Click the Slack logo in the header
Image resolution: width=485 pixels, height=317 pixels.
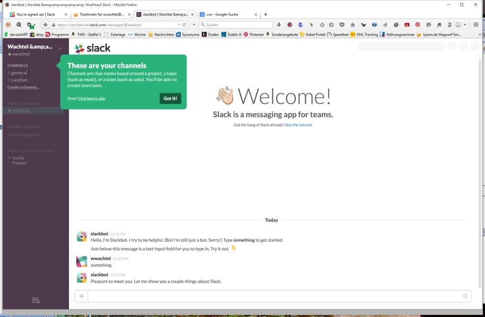pyautogui.click(x=92, y=48)
